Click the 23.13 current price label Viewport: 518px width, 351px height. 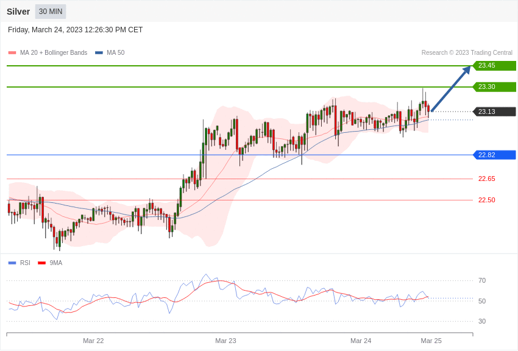tap(494, 112)
